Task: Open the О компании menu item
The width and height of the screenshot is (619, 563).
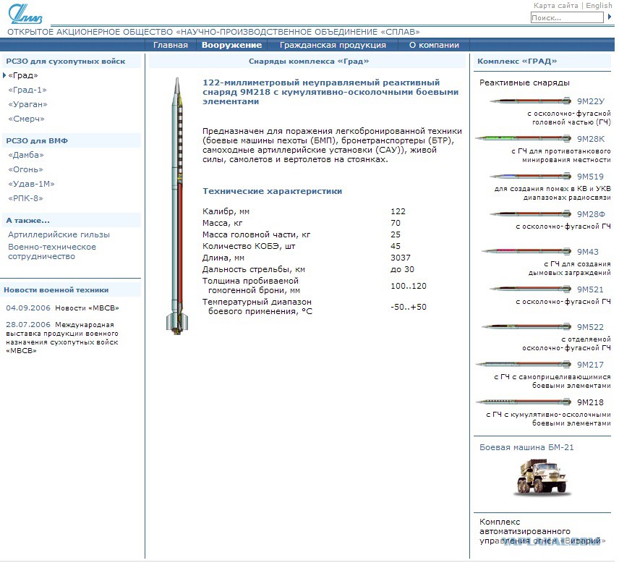Action: tap(434, 45)
